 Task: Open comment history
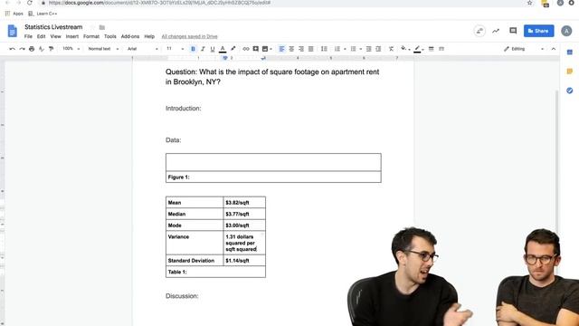(513, 31)
